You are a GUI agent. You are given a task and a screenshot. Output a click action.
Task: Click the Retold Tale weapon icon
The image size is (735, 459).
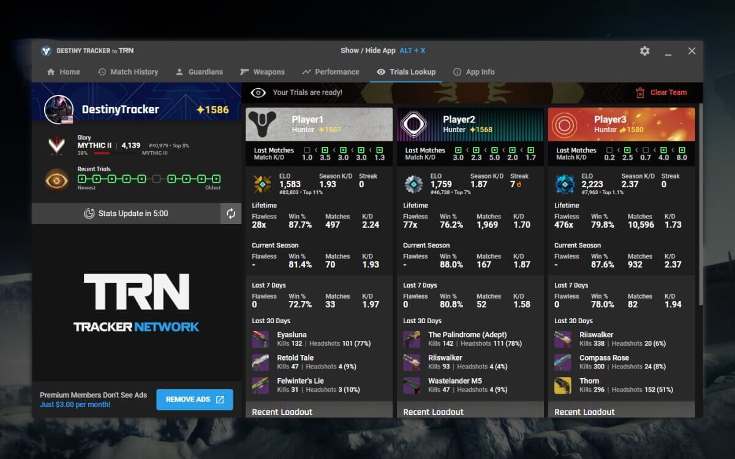tap(260, 362)
